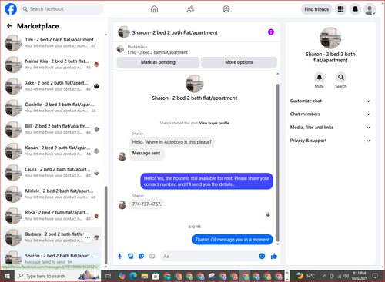
Task: Open the GIF picker icon
Action: pos(152,256)
